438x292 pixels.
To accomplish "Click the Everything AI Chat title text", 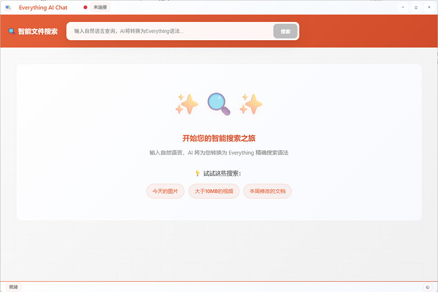I will 43,8.
